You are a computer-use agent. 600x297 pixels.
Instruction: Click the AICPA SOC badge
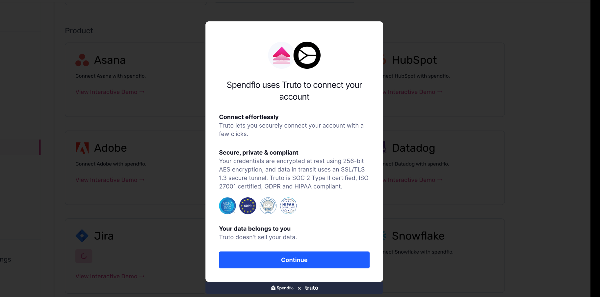click(227, 206)
